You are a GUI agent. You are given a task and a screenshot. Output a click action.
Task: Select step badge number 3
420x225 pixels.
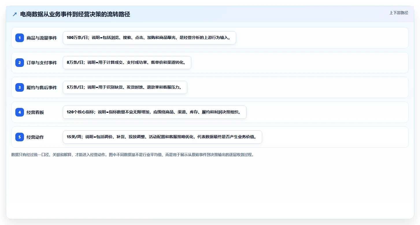[x=20, y=87]
